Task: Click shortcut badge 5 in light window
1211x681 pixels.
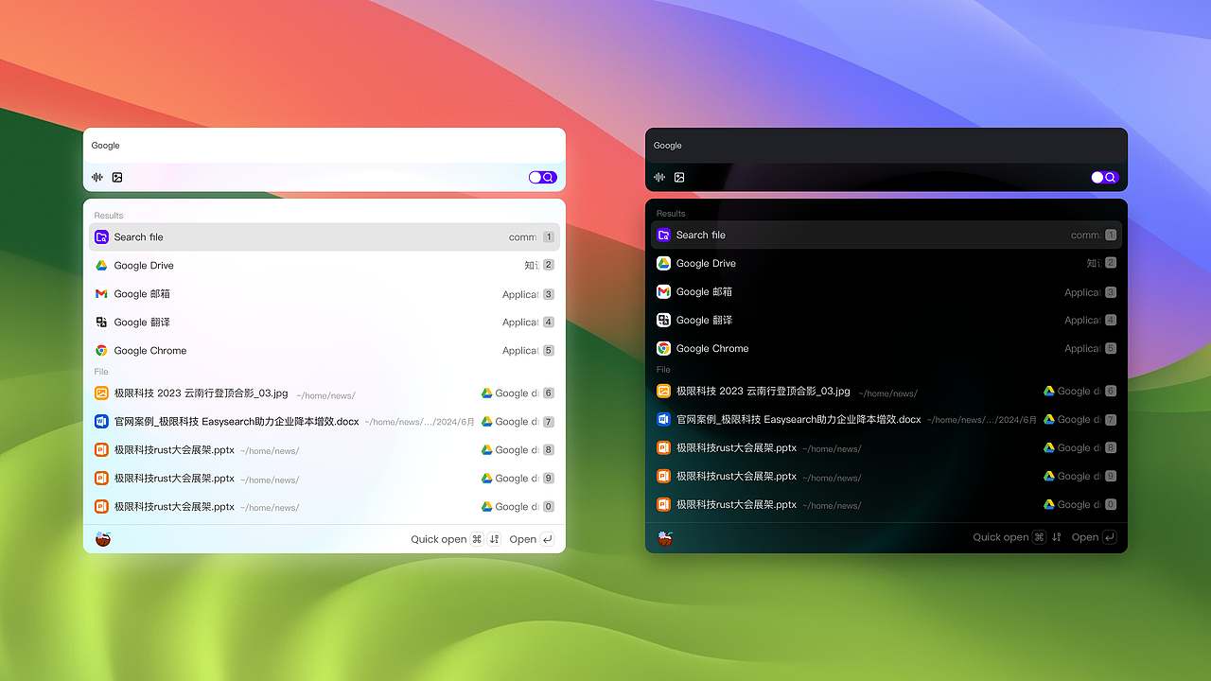Action: (549, 351)
